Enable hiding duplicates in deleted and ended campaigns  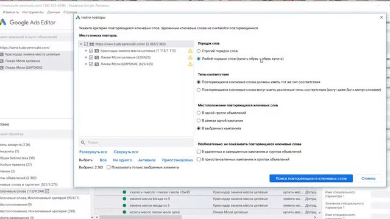tap(199, 151)
